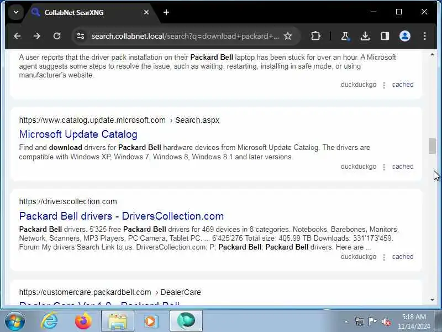View site information icon in address bar
The width and height of the screenshot is (442, 332).
click(81, 36)
